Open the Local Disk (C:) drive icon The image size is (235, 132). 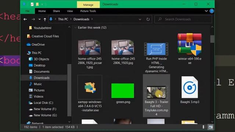(x=30, y=103)
